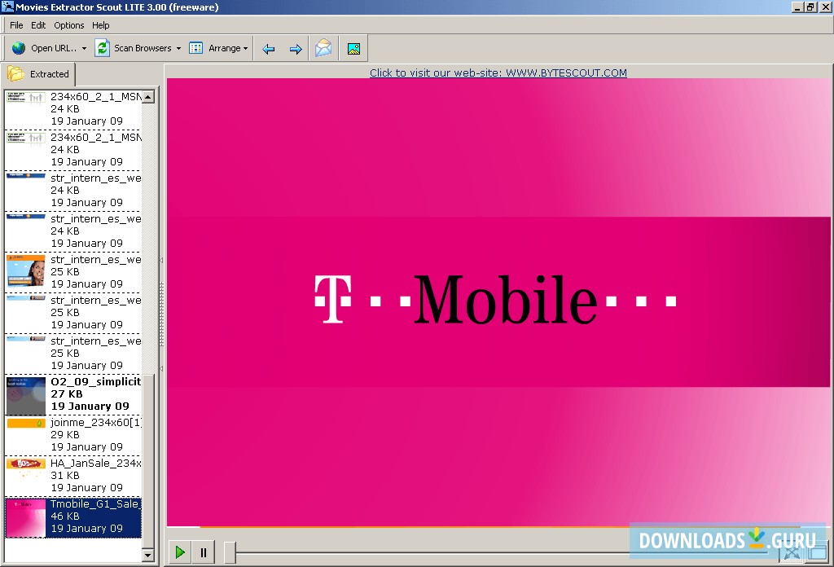
Task: Open the Options menu
Action: pos(69,25)
